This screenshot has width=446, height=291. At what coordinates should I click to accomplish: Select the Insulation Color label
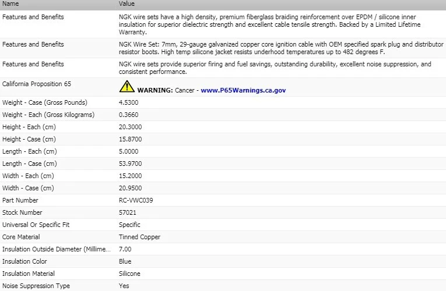tap(24, 261)
